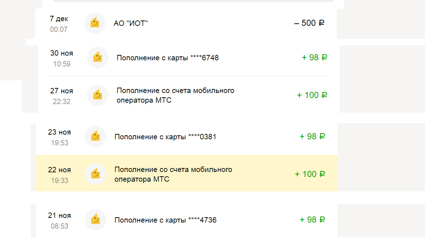Click wallet icon for АО "ИОТ" payment
The width and height of the screenshot is (425, 252).
click(95, 23)
